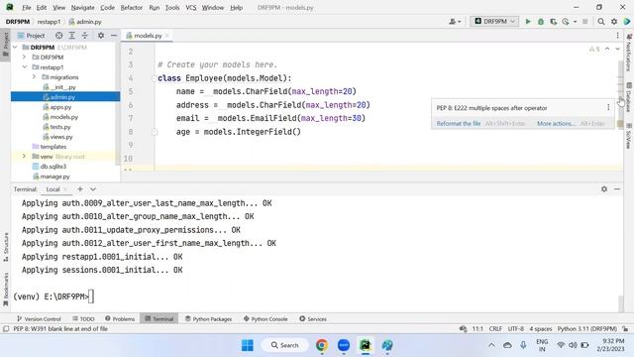Expand the migrations folder
Viewport: 634px width, 357px height.
pyautogui.click(x=34, y=77)
